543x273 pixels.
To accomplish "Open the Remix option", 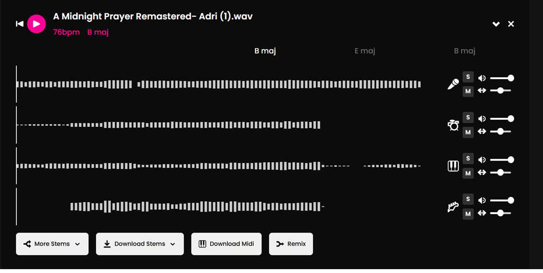I will (291, 244).
